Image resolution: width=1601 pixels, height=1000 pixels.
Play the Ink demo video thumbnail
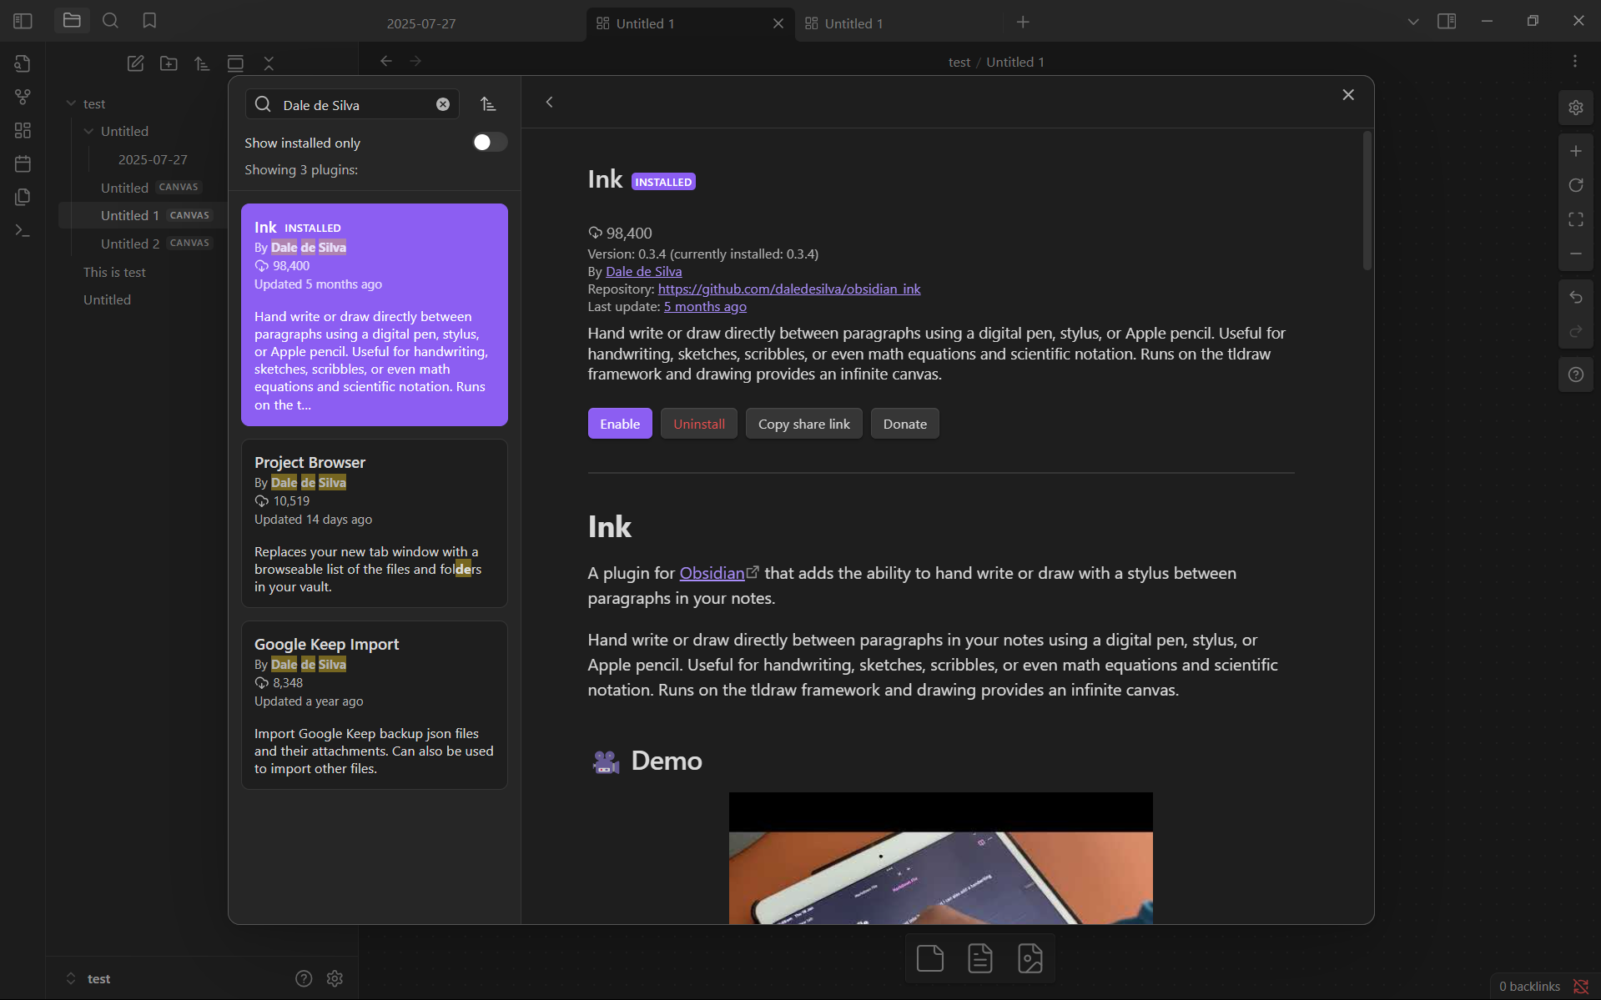pos(940,857)
